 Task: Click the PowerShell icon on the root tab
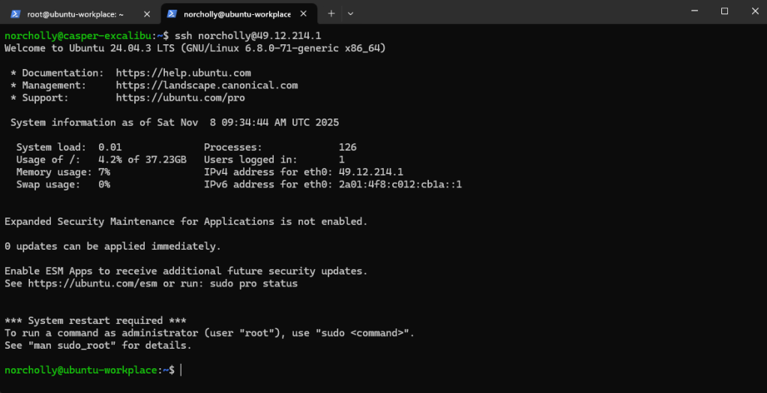15,13
